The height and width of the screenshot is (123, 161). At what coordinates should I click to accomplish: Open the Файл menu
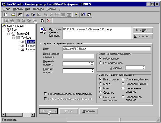coord(6,9)
